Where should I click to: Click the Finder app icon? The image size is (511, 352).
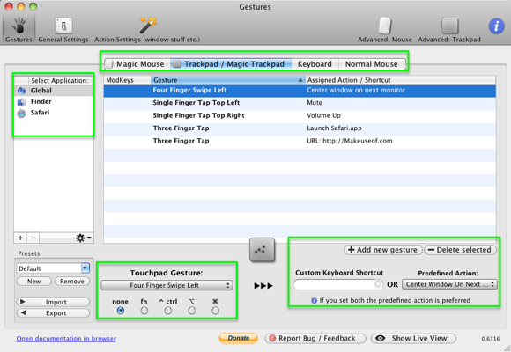tap(21, 102)
